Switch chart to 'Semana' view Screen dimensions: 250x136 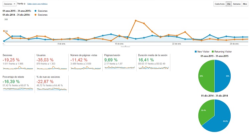237,4
